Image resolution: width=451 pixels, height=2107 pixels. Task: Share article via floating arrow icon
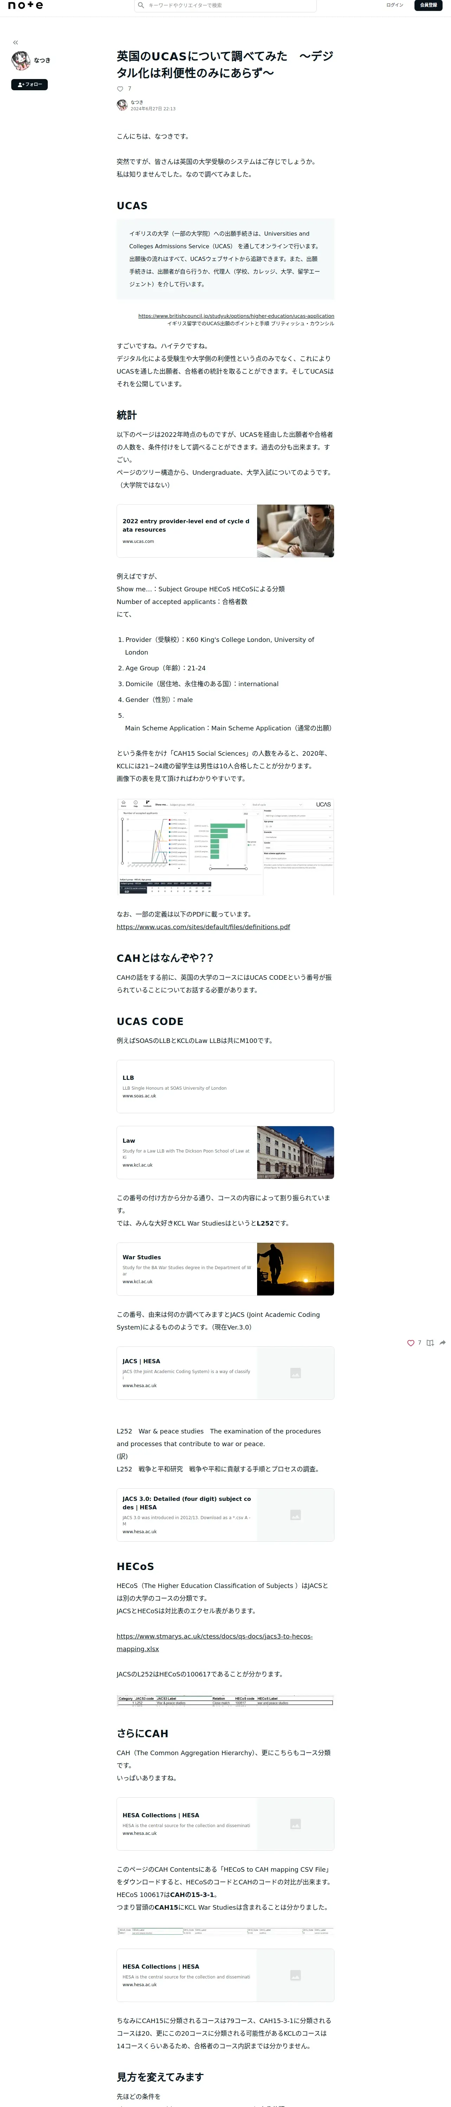pos(443,1343)
